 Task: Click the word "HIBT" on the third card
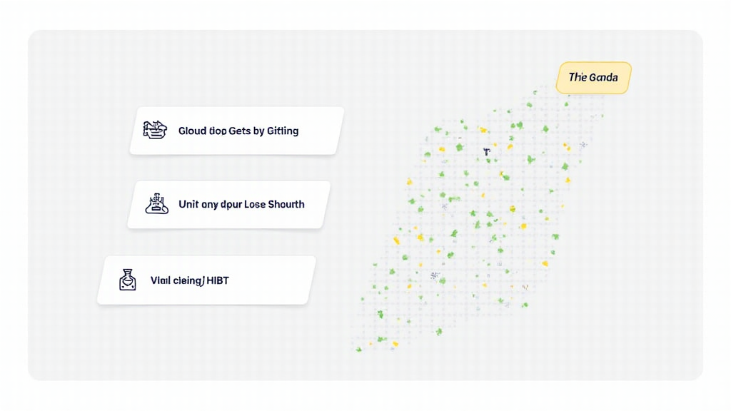pos(217,280)
